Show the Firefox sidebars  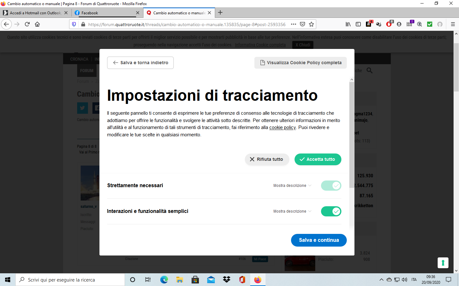click(x=358, y=24)
